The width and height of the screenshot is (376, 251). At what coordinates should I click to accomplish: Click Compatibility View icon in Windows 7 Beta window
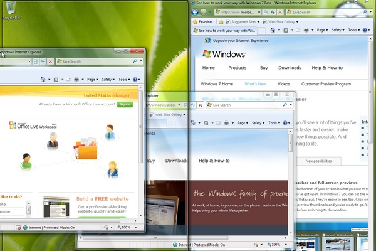(x=266, y=12)
